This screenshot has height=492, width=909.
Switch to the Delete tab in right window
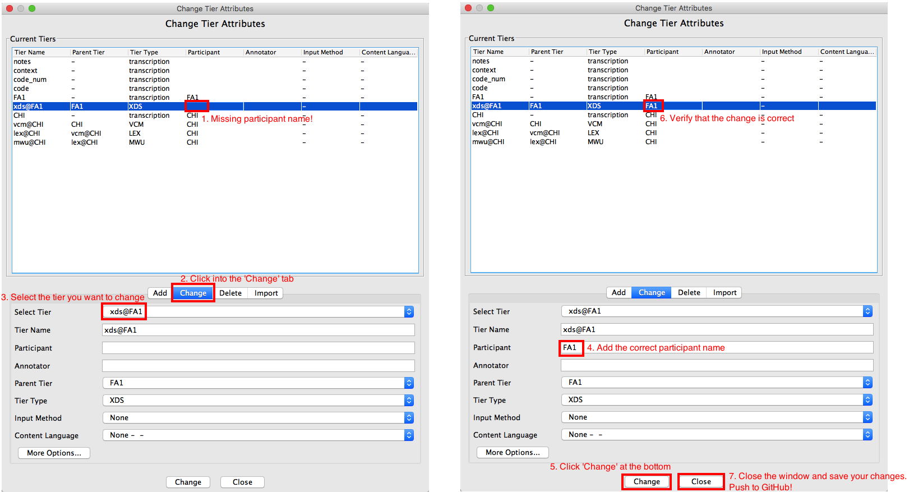(689, 293)
